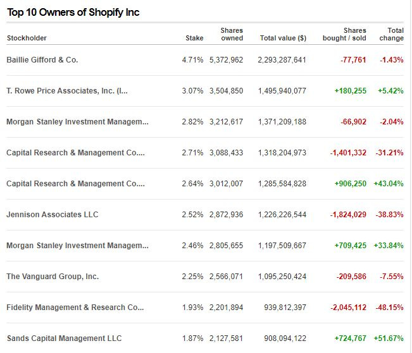Click total change -31.21%

(x=389, y=153)
